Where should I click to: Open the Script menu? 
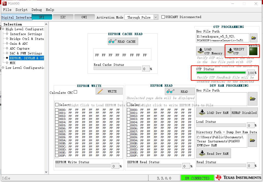pos(21,10)
